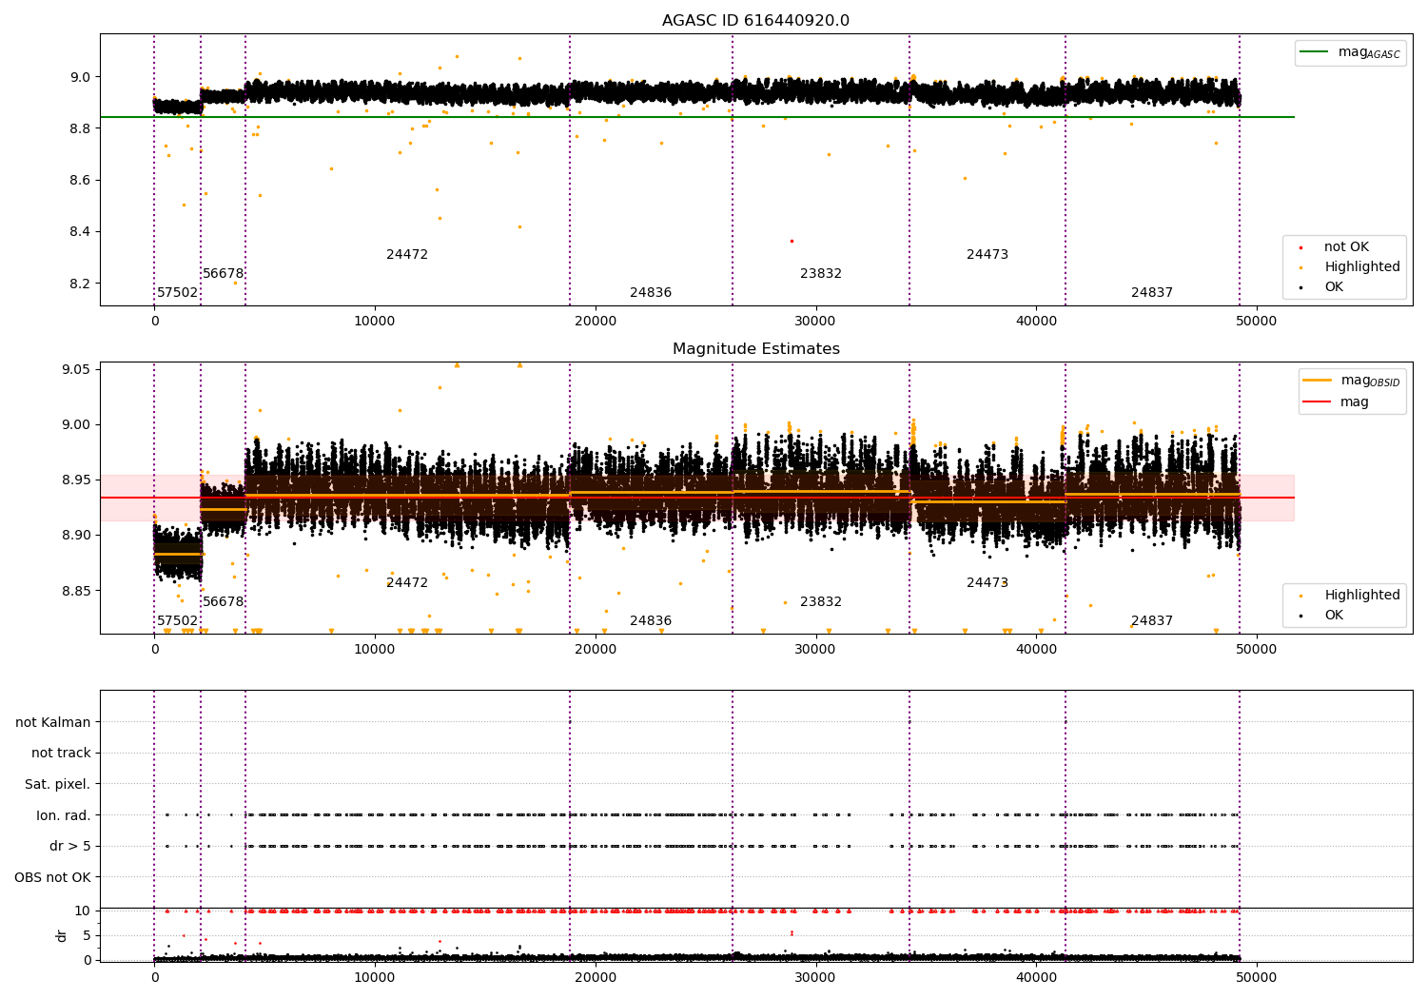Click the 'Sat. pixel.' axis label

pyautogui.click(x=57, y=784)
